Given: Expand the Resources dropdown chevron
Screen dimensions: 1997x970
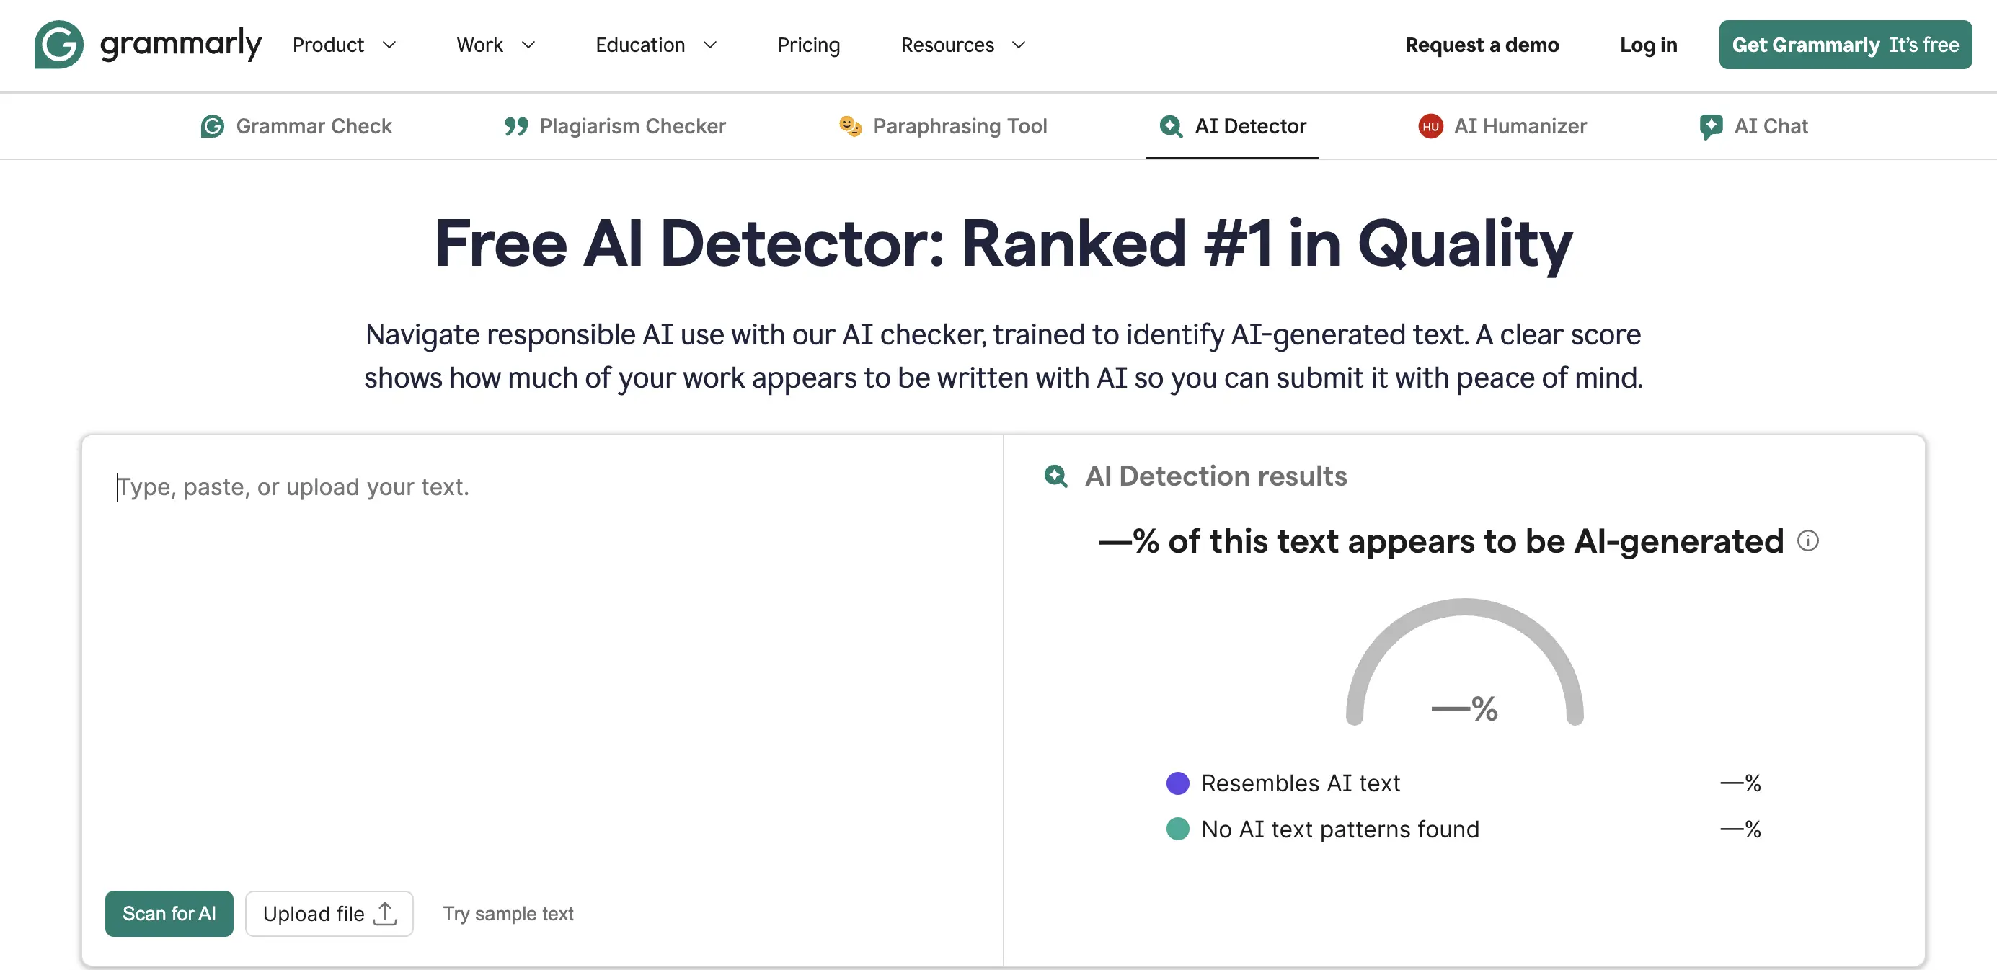Looking at the screenshot, I should (1019, 45).
